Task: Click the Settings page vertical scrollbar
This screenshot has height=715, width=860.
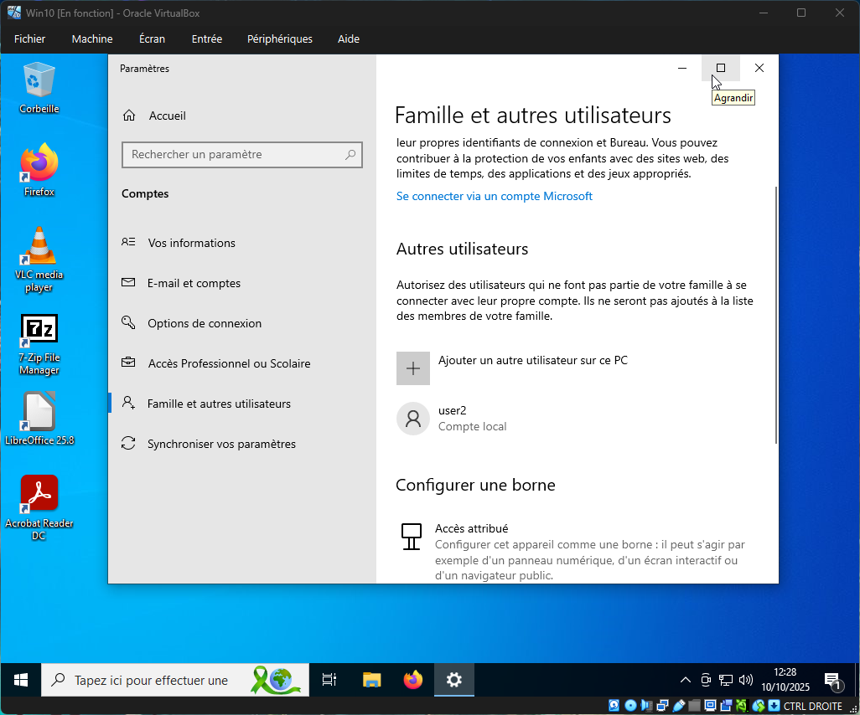Action: pyautogui.click(x=775, y=314)
